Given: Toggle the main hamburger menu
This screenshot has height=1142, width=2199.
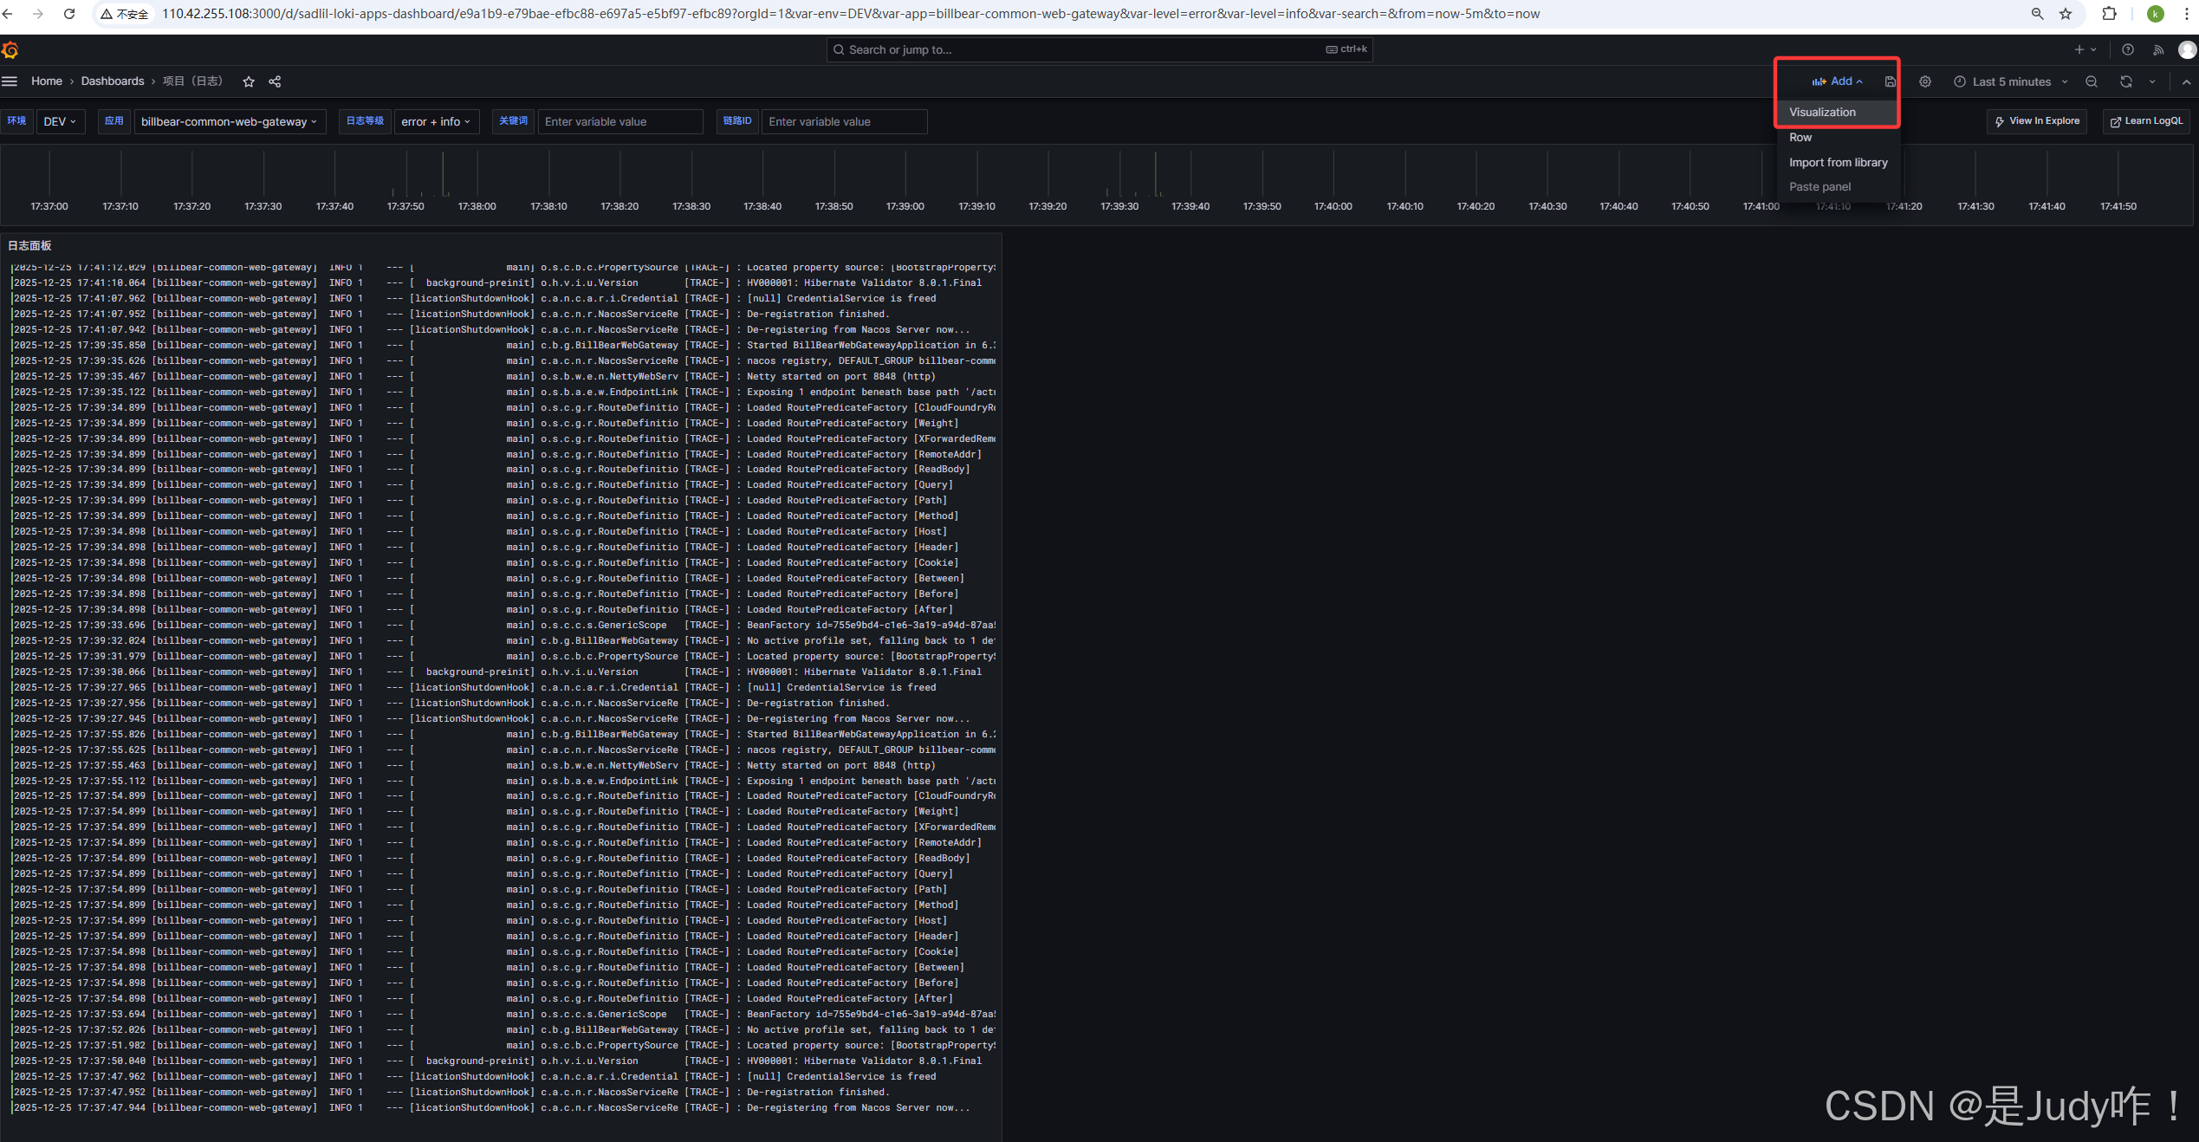Looking at the screenshot, I should click(x=10, y=81).
